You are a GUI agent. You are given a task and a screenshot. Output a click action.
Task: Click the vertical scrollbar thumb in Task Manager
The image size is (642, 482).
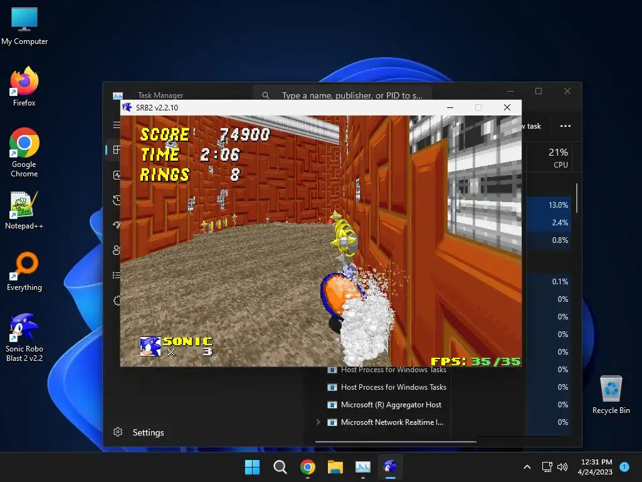pos(577,198)
